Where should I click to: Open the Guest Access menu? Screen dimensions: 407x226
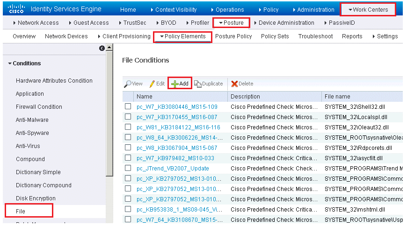89,23
